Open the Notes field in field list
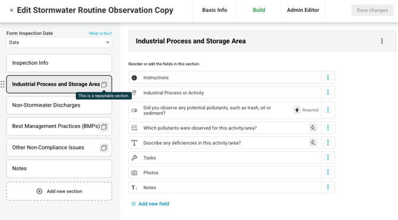The width and height of the screenshot is (398, 220). point(225,187)
